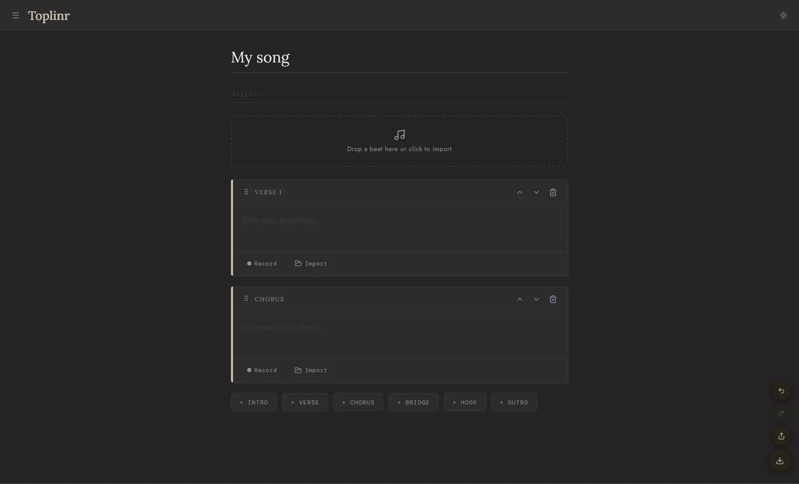Click the share icon button
The height and width of the screenshot is (484, 799).
pyautogui.click(x=781, y=436)
